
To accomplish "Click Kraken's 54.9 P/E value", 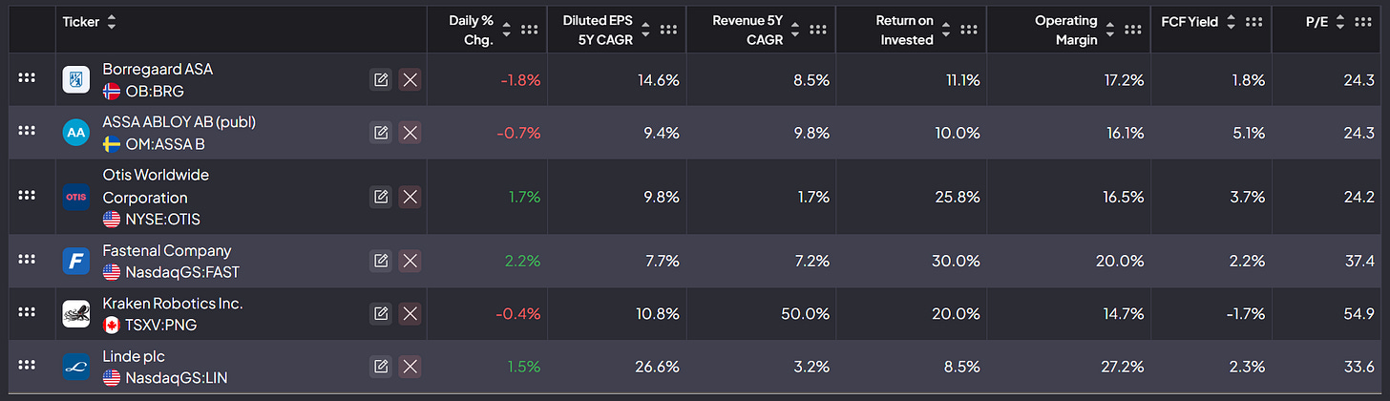I will click(x=1359, y=313).
